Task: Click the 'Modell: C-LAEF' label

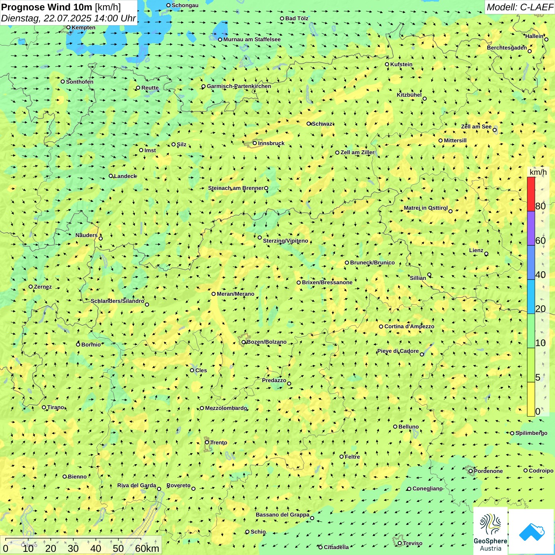Action: [520, 7]
